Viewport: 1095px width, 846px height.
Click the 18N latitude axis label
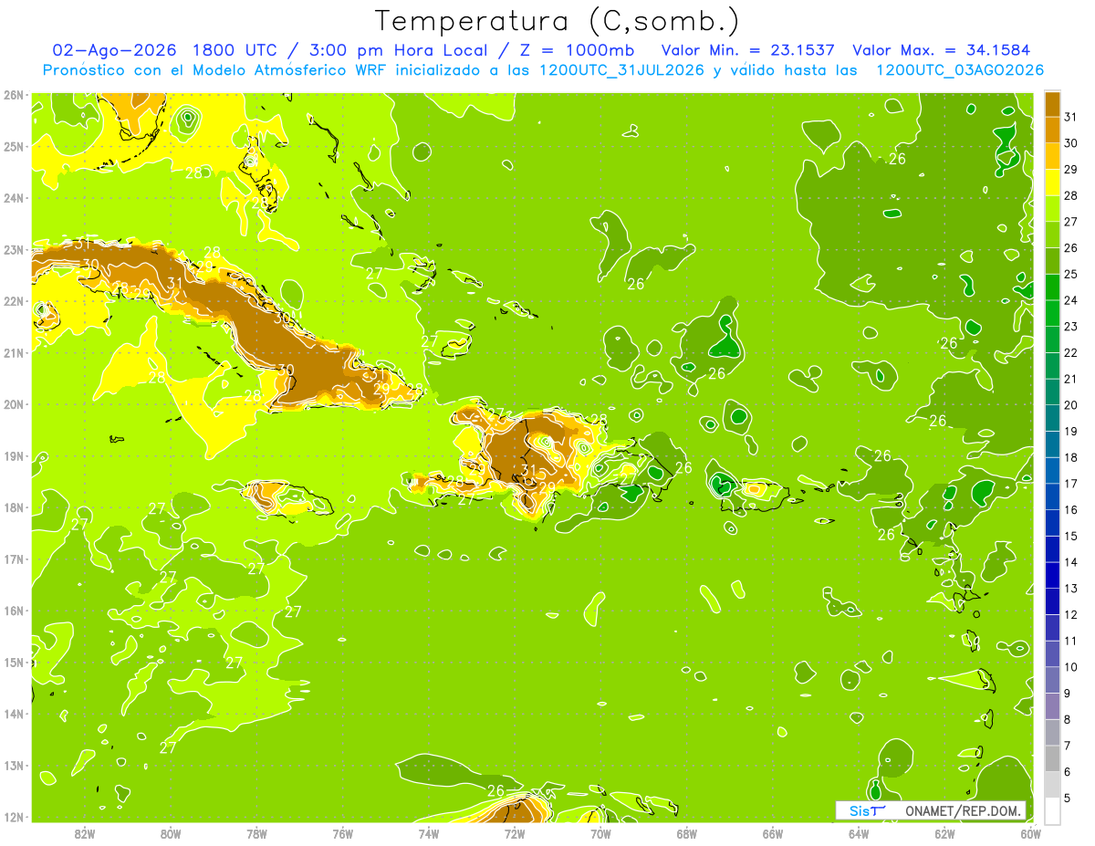(13, 507)
